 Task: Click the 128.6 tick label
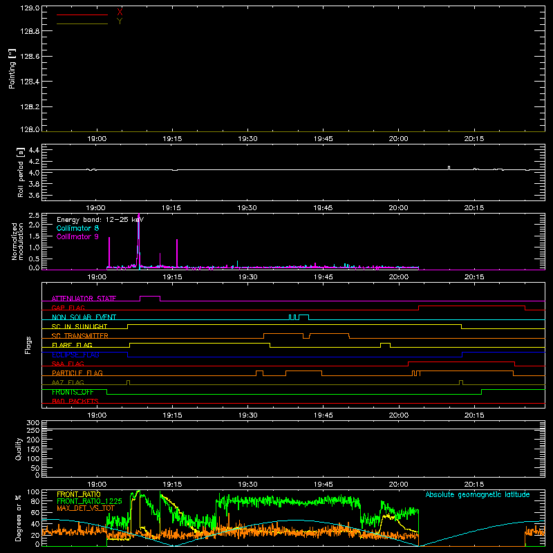coord(30,57)
